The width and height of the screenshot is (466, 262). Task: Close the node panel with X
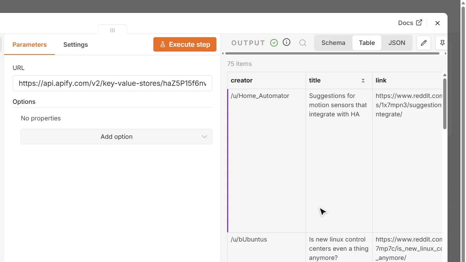click(438, 23)
